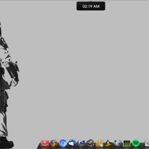The image size is (149, 149).
Task: Open the silver gears orb icon
Action: [117, 143]
